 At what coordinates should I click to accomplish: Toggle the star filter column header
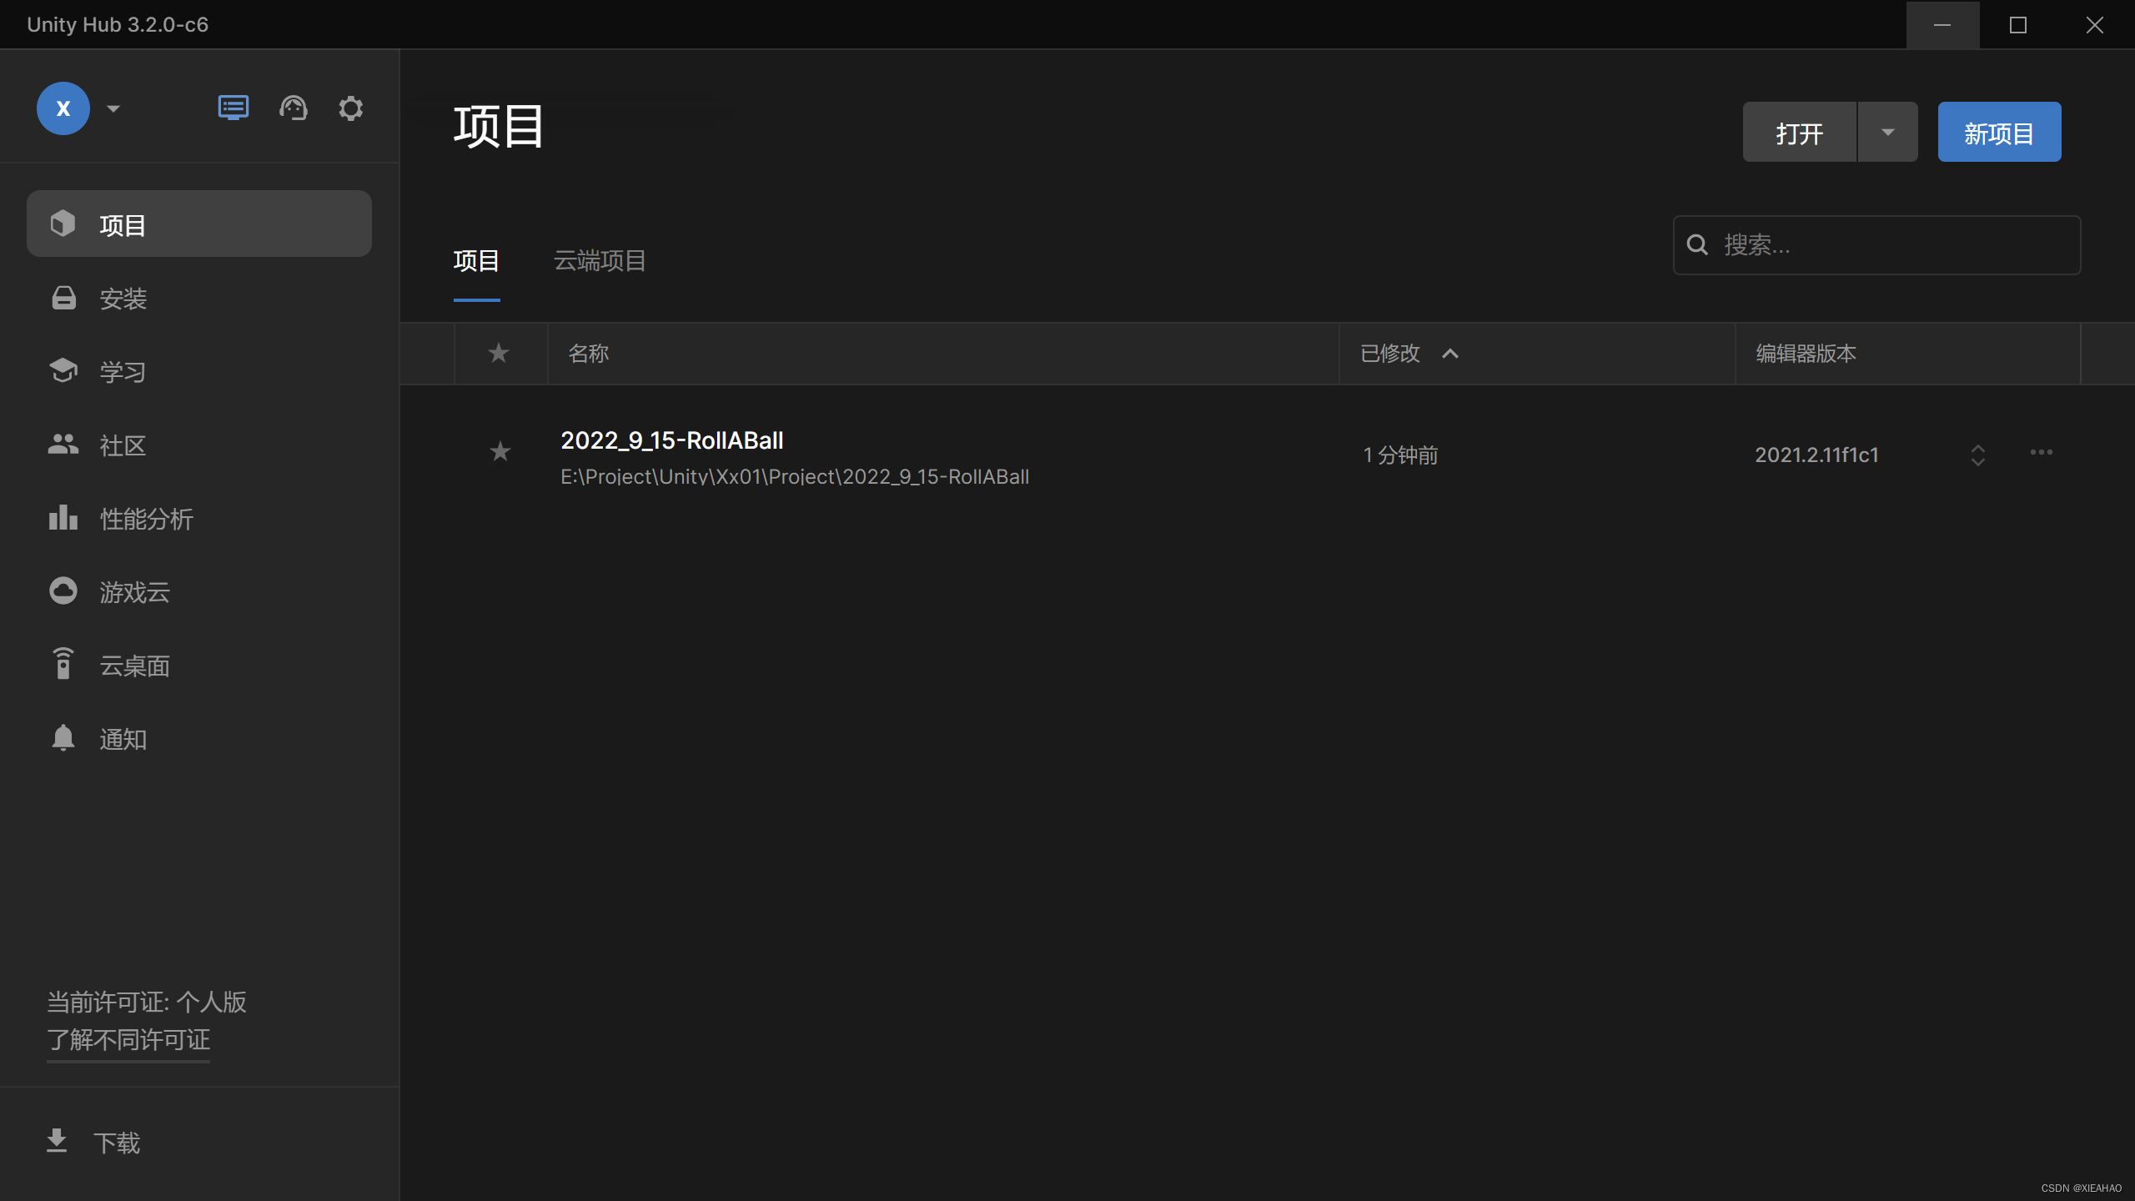pos(499,354)
